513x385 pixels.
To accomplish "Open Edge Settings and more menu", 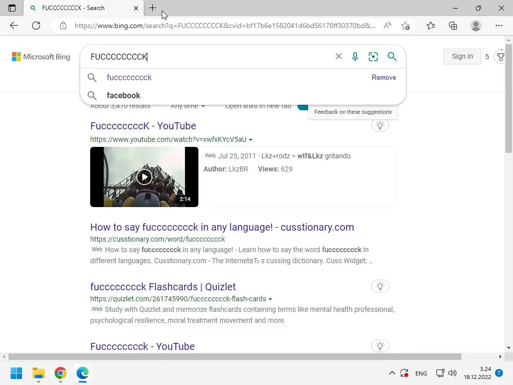I will click(x=498, y=26).
